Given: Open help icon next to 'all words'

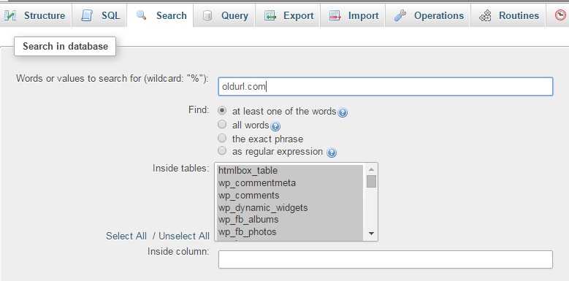Looking at the screenshot, I should tap(275, 126).
